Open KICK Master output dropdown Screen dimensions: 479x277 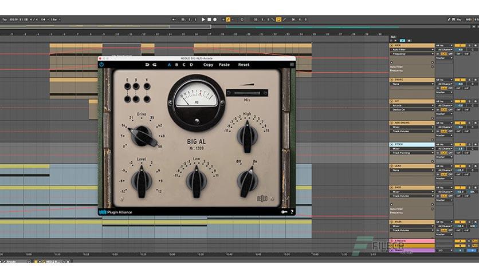(444, 58)
